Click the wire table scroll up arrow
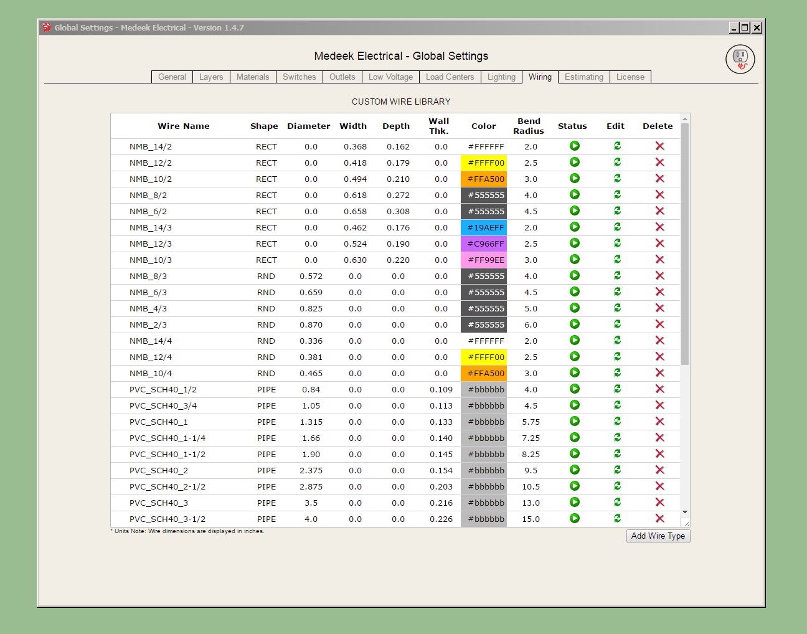 click(685, 118)
